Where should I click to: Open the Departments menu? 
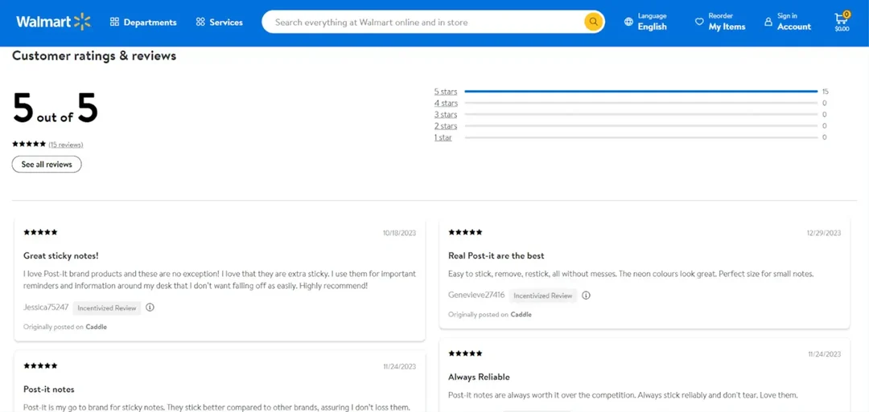tap(143, 22)
